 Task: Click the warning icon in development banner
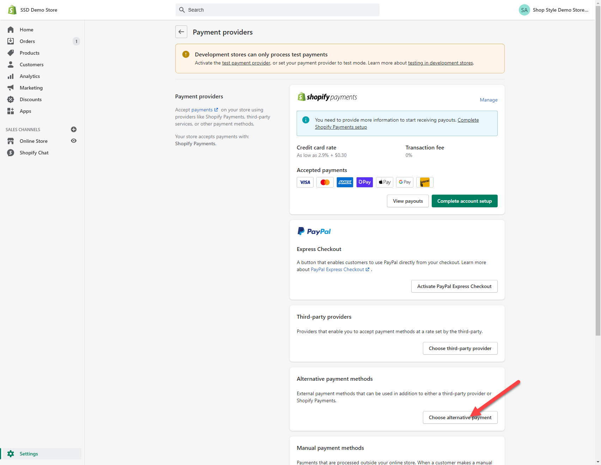tap(186, 54)
